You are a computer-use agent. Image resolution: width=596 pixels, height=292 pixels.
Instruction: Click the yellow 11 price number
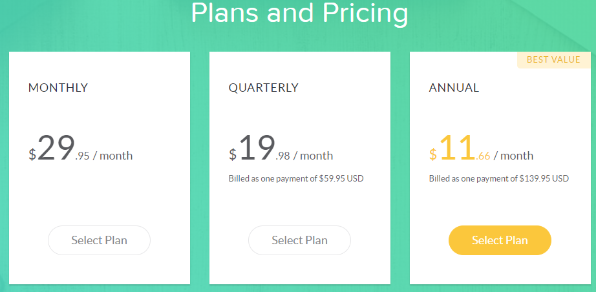pyautogui.click(x=457, y=149)
